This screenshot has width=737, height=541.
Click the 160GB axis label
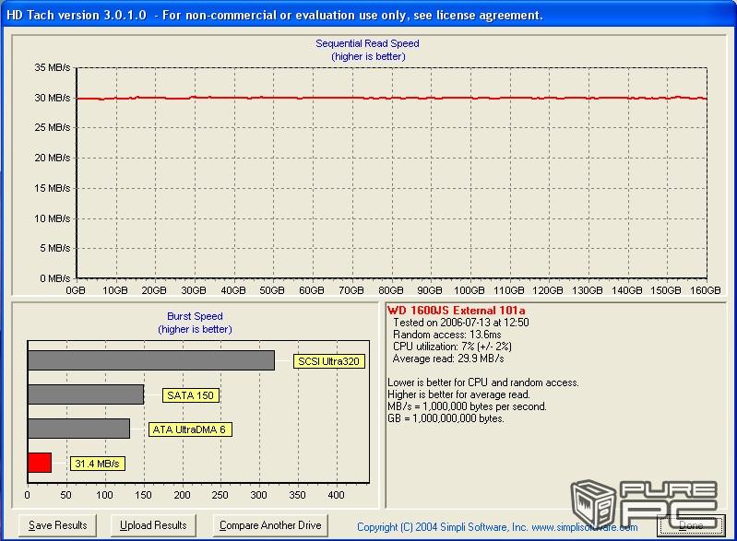point(705,290)
